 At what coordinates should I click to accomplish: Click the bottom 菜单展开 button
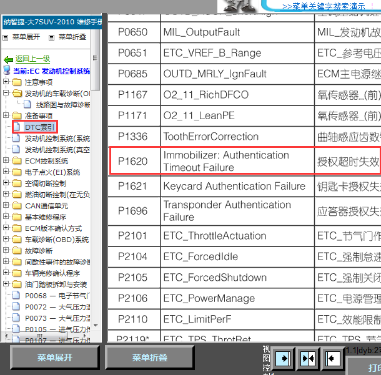tap(55, 358)
